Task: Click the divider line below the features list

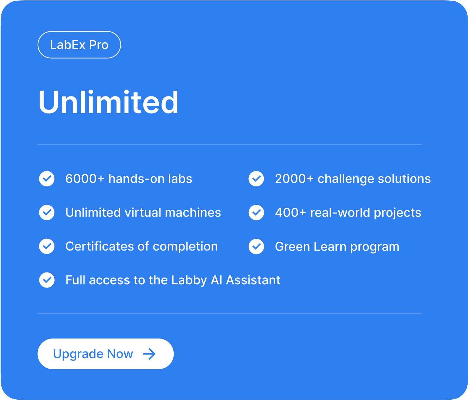Action: pos(230,314)
